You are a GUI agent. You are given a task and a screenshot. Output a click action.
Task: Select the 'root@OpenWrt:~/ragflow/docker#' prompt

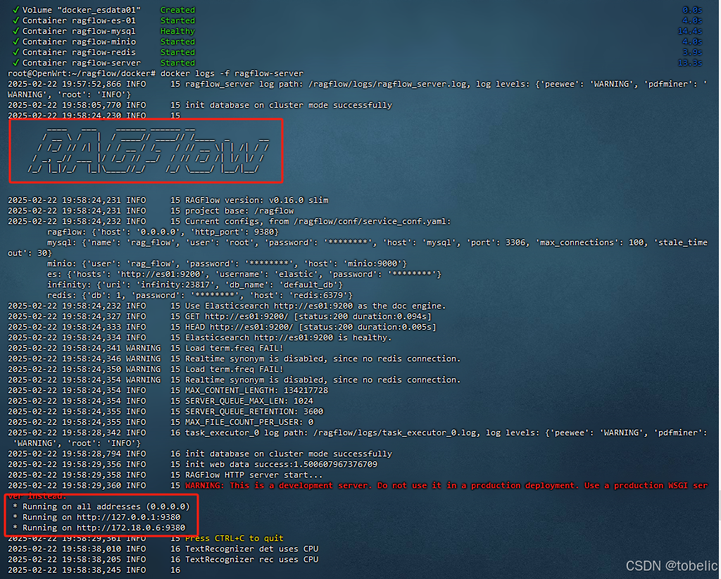click(x=82, y=73)
